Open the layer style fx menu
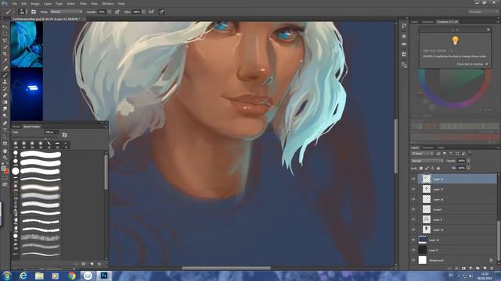 [x=456, y=269]
